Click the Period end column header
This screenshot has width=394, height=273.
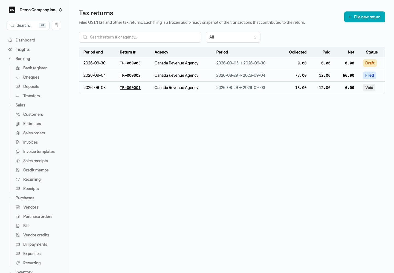[93, 52]
